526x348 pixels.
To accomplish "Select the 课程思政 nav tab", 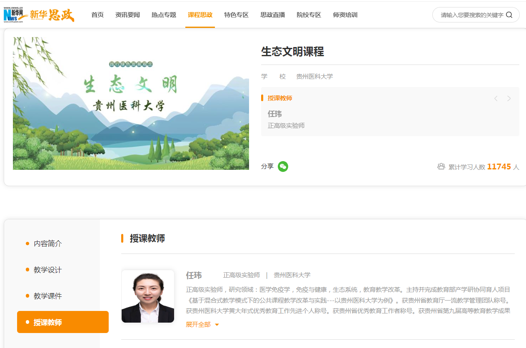I will coord(200,15).
